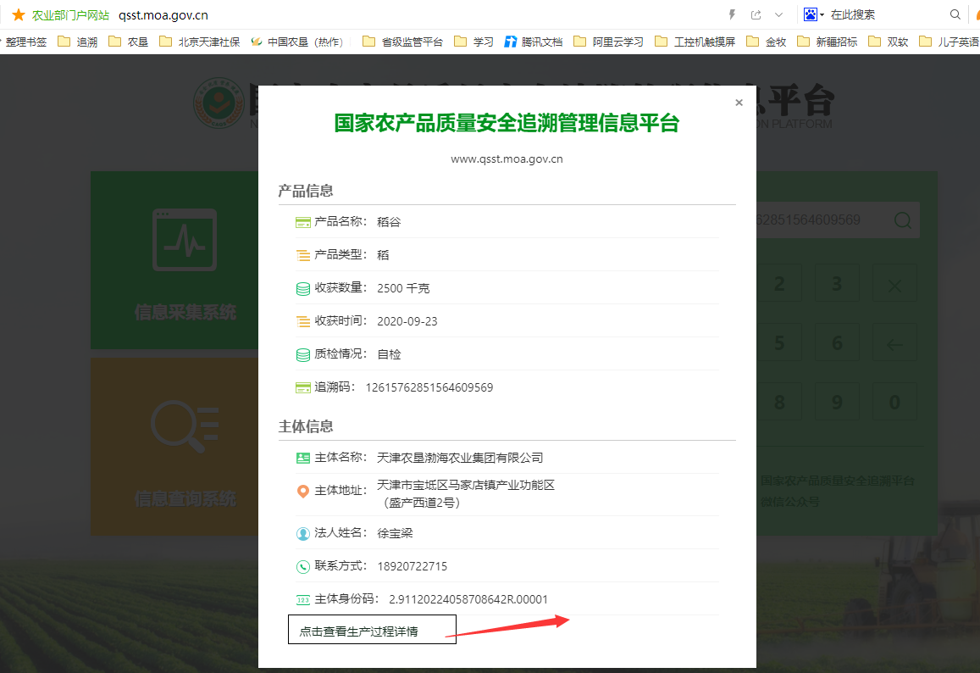
Task: Click the identity code 2.91120224058708642R.00001
Action: [x=468, y=600]
